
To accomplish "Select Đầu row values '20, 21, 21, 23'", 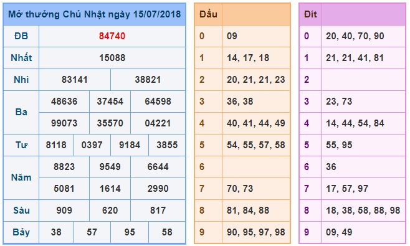I will point(255,80).
